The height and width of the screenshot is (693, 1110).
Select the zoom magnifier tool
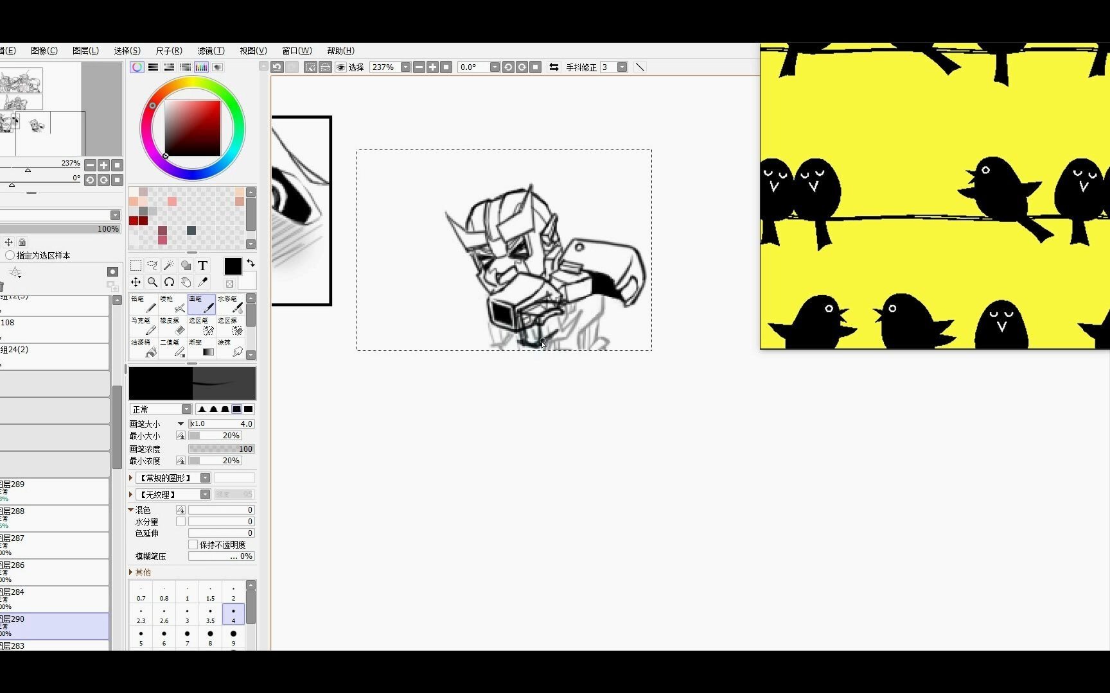pyautogui.click(x=152, y=282)
